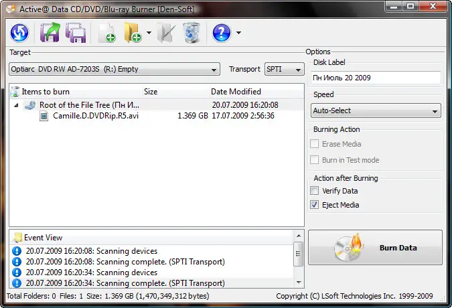Toggle the Erase Media checkbox
Viewport: 452px width, 308px height.
314,144
